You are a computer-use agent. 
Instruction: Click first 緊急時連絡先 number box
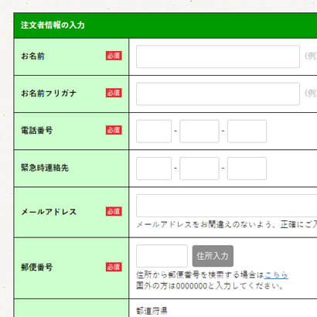tap(154, 169)
